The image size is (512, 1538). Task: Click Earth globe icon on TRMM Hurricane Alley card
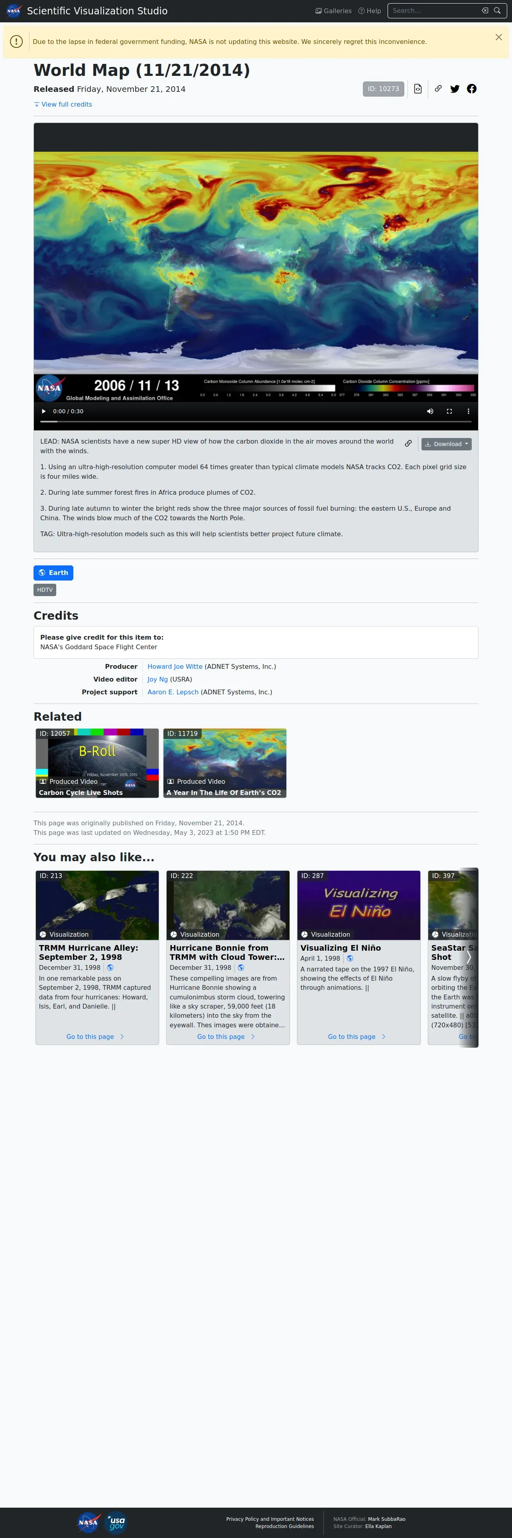[110, 968]
